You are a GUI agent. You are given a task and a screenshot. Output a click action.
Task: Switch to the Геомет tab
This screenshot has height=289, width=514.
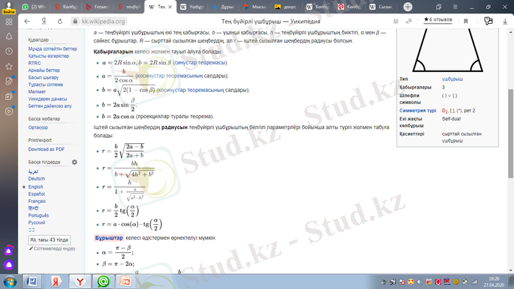(x=98, y=6)
